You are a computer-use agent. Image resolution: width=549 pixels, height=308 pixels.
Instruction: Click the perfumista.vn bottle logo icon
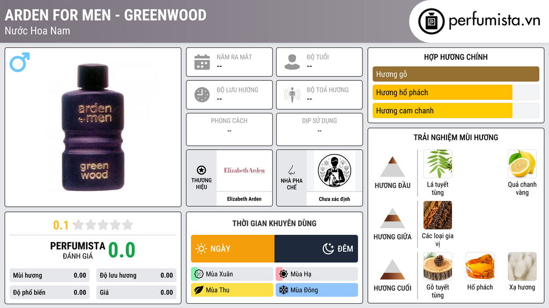pyautogui.click(x=432, y=21)
